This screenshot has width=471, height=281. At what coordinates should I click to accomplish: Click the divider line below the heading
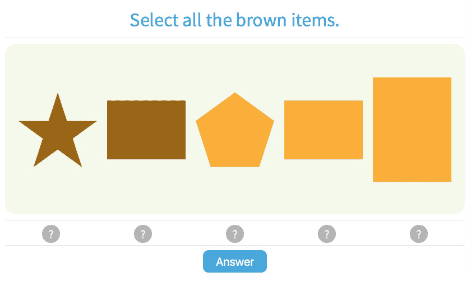[x=235, y=38]
